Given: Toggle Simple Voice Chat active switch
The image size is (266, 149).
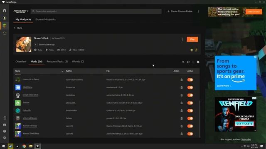Looking at the screenshot, I should coord(190,95).
